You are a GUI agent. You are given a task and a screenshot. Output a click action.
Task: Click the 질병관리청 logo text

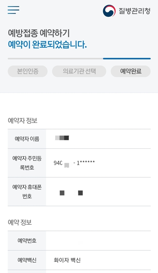pos(134,11)
